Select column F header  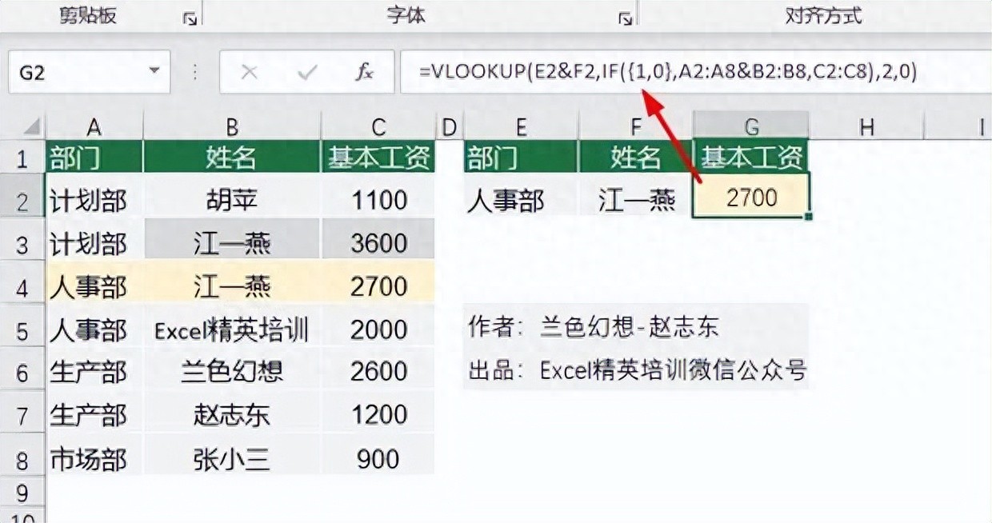click(x=636, y=126)
